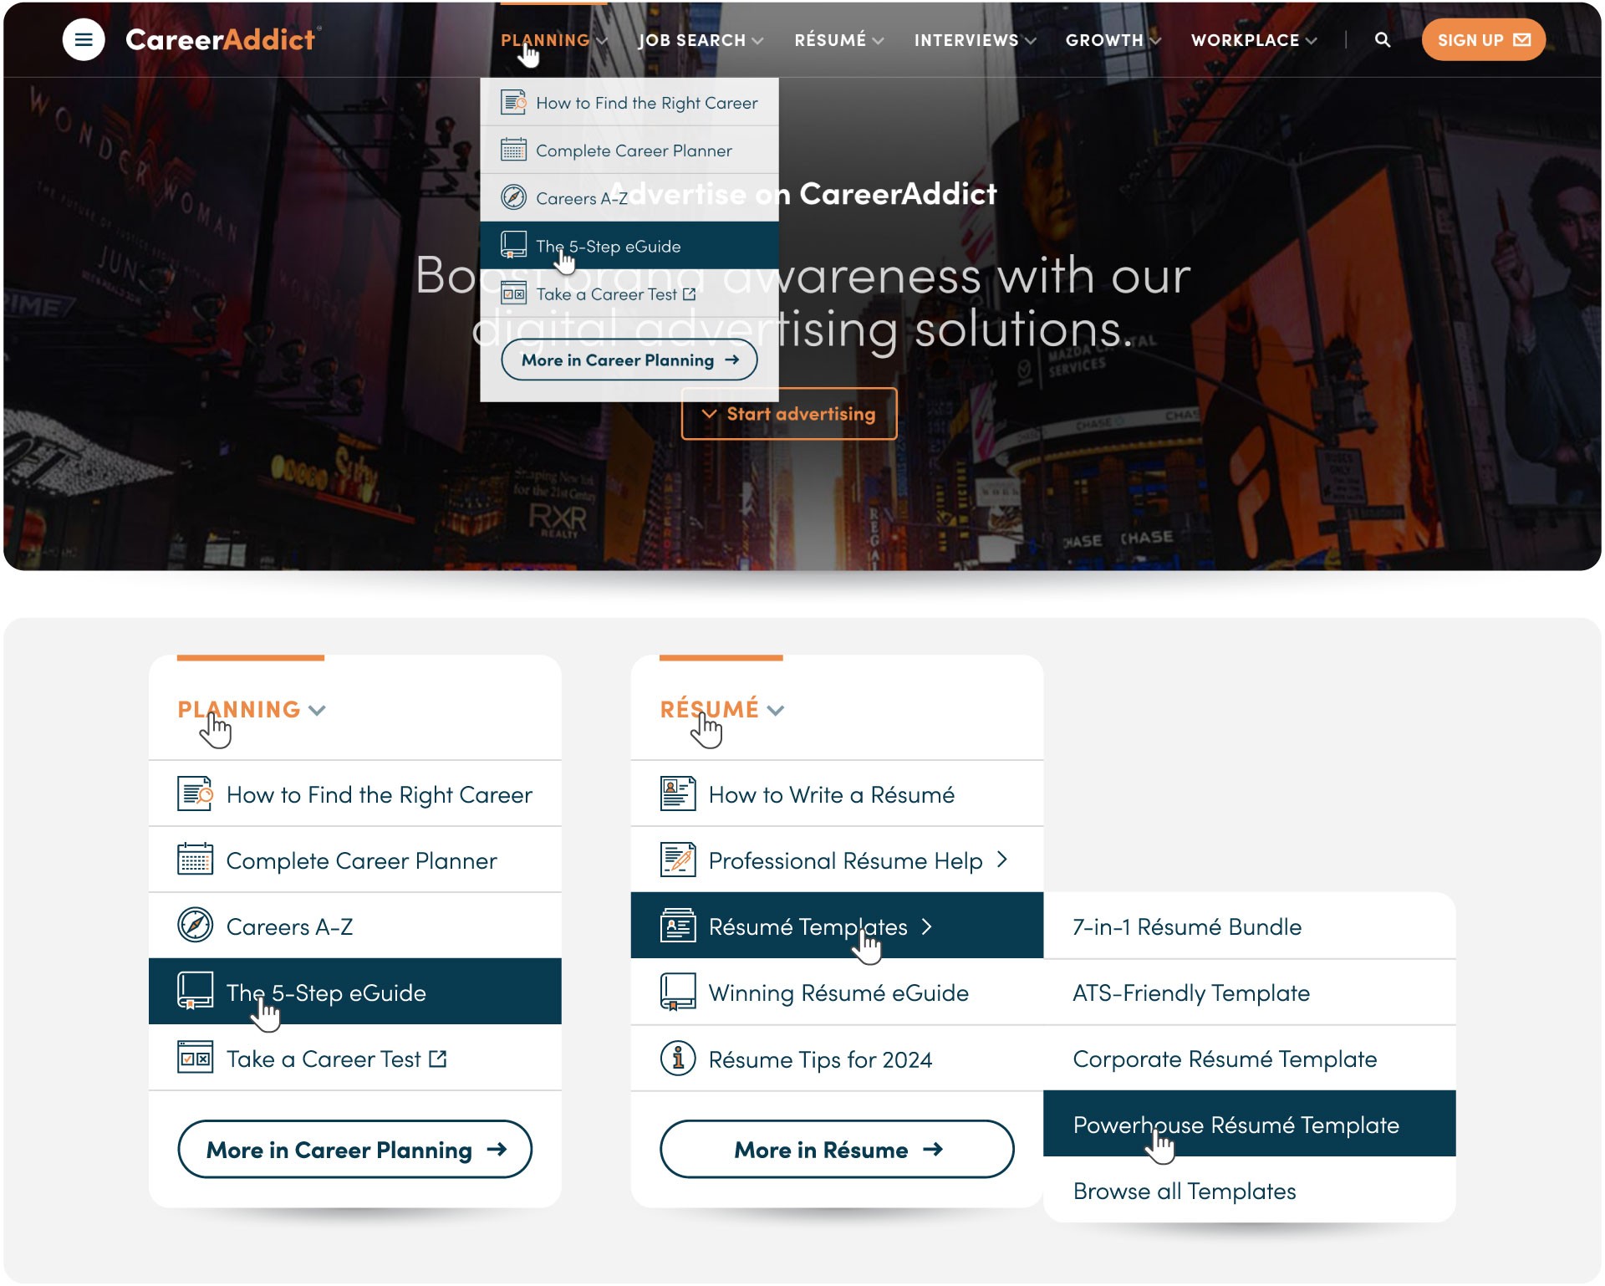Select Powerhouse Résumé Template in the submenu
Screen dimensions: 1605x1286
(1236, 1125)
